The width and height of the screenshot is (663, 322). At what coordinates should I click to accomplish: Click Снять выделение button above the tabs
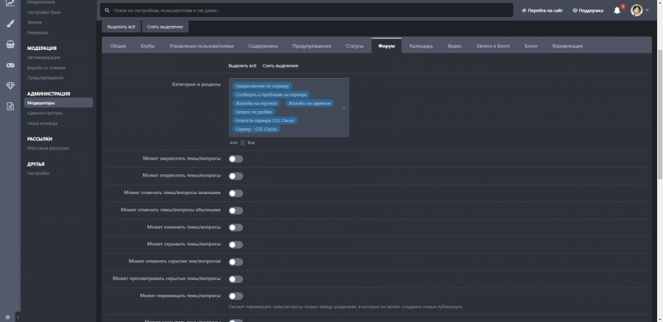165,26
